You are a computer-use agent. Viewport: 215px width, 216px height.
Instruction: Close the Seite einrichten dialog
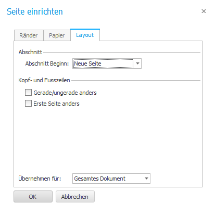pos(204,11)
